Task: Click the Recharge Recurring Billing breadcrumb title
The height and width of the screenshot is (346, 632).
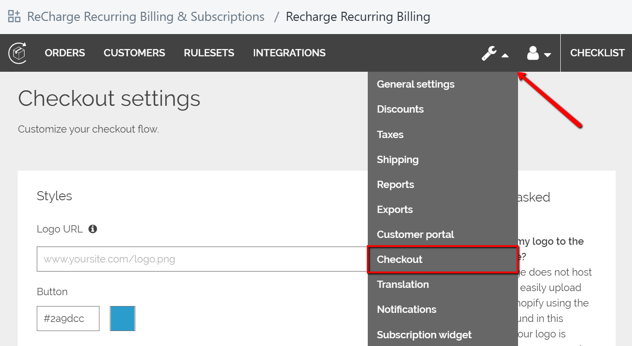Action: [x=358, y=17]
